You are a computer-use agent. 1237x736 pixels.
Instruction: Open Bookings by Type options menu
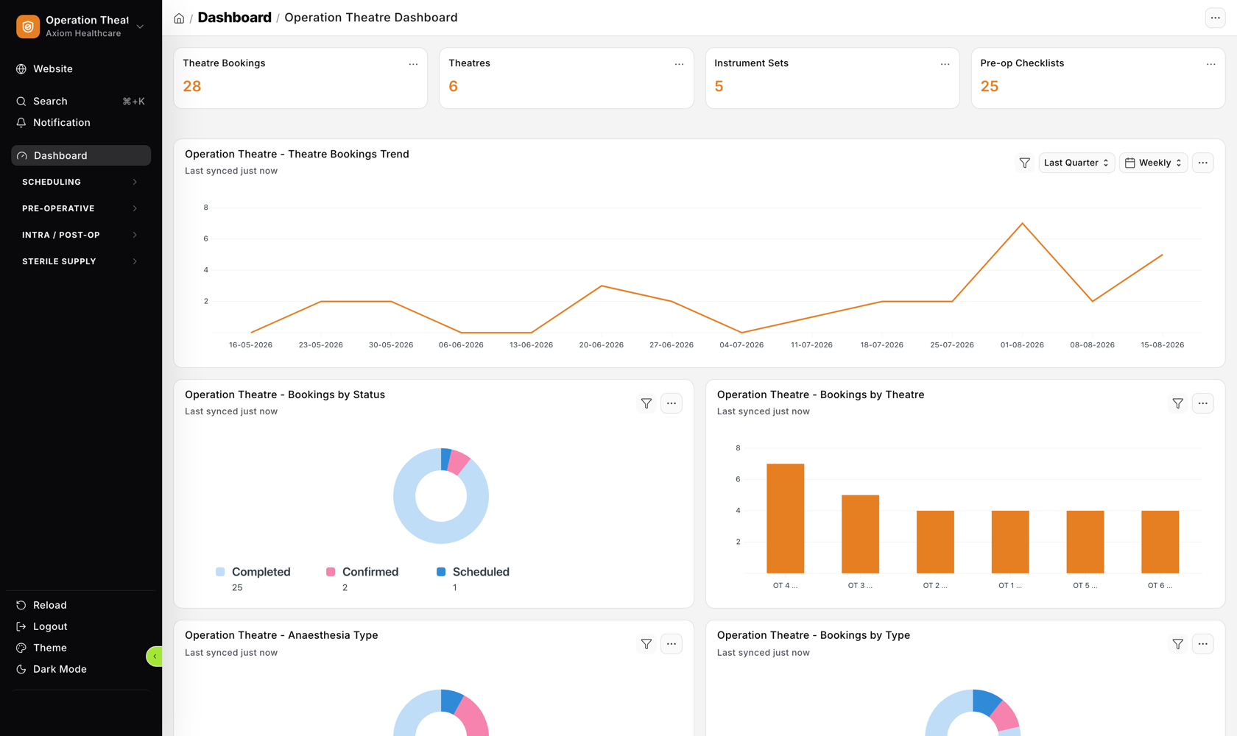1202,644
